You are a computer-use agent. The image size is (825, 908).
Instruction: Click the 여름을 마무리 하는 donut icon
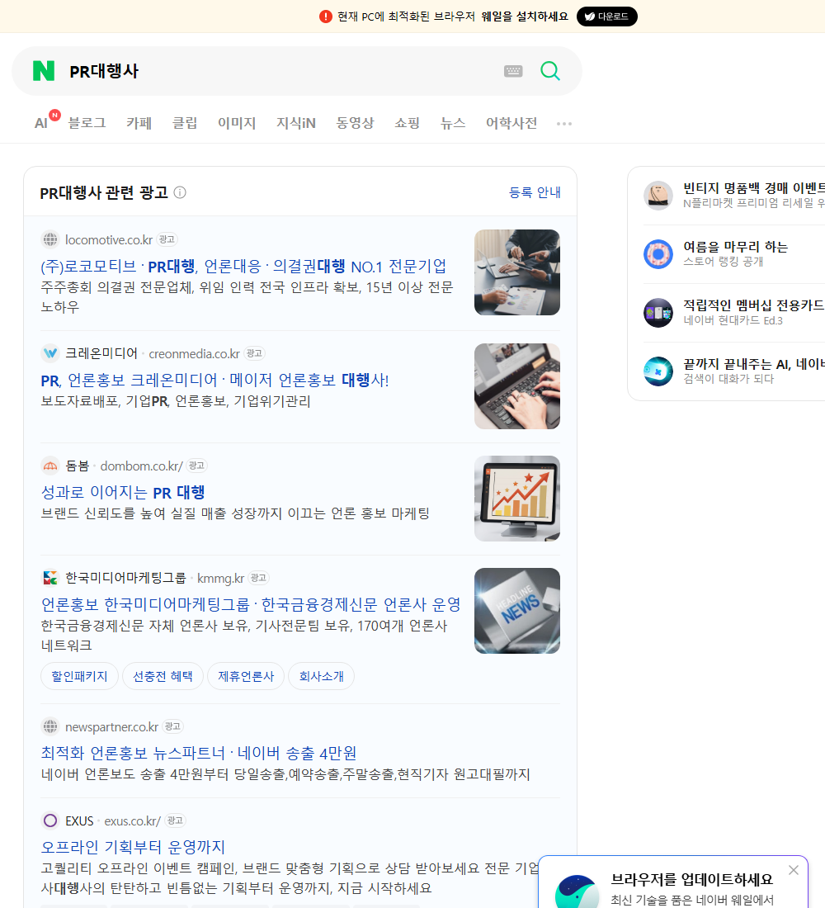658,253
